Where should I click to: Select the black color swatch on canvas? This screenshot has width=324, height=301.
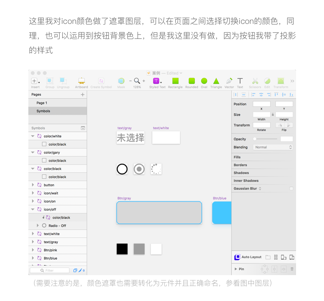tap(122, 249)
